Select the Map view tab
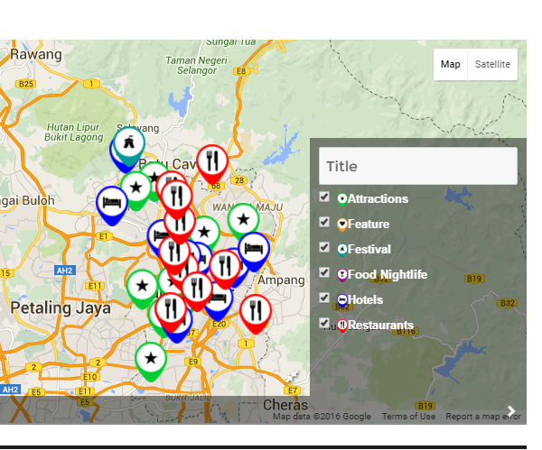542x450 pixels. (x=451, y=65)
